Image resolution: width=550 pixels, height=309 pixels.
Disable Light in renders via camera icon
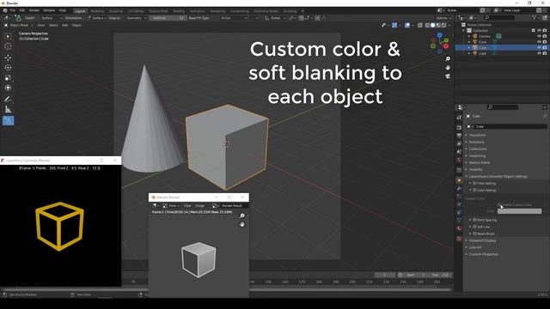coord(545,53)
